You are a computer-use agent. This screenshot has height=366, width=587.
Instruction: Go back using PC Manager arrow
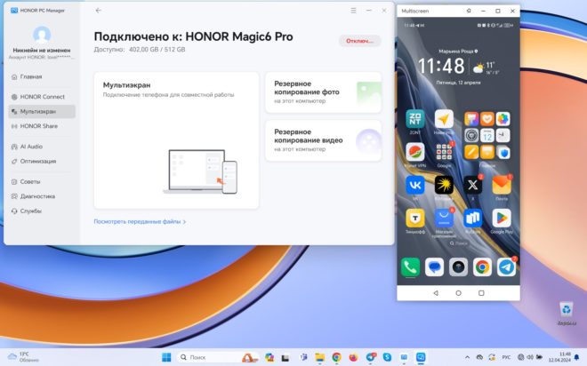tap(98, 11)
